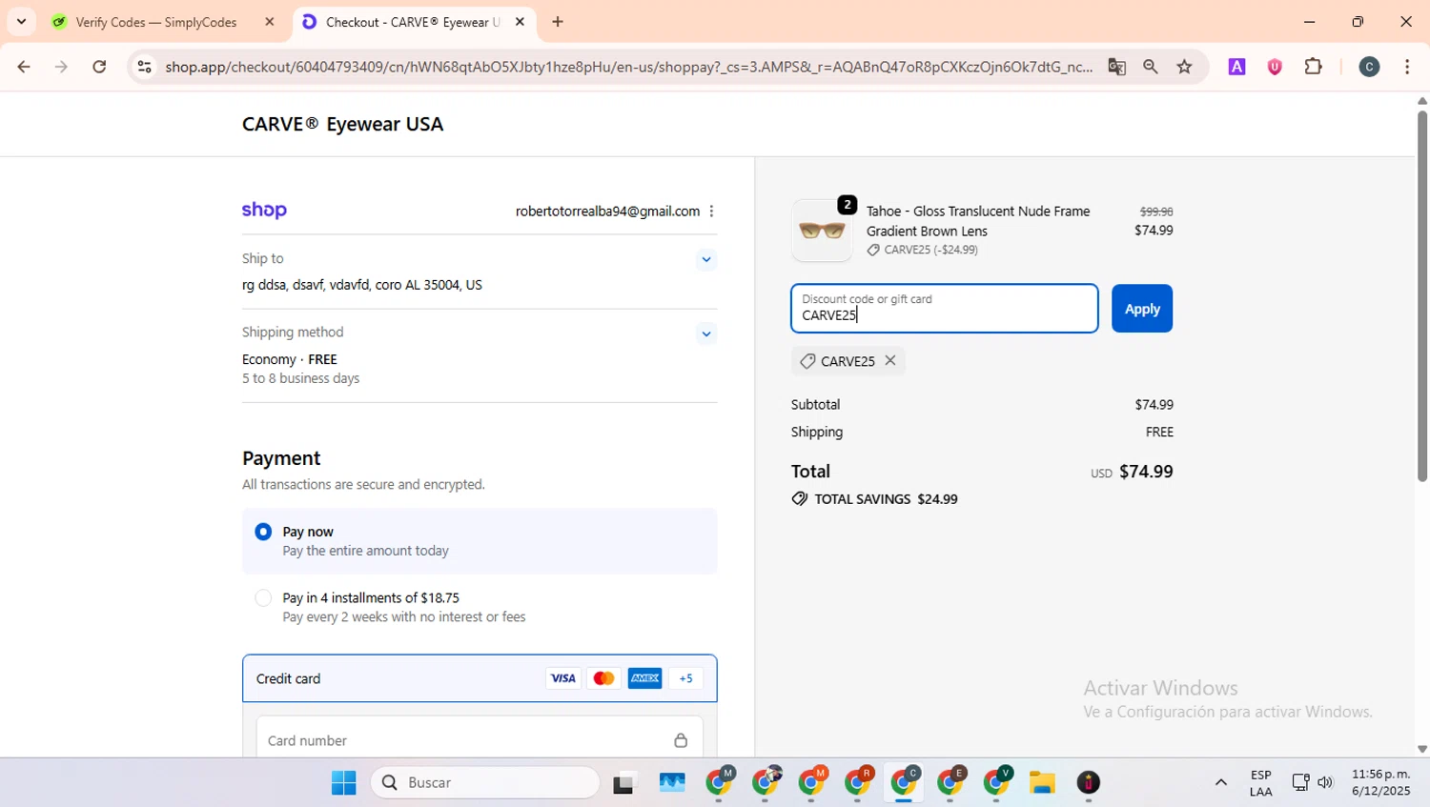Click the Amex card icon

(x=645, y=678)
